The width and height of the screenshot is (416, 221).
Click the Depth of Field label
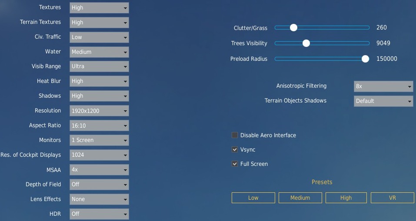coord(43,185)
